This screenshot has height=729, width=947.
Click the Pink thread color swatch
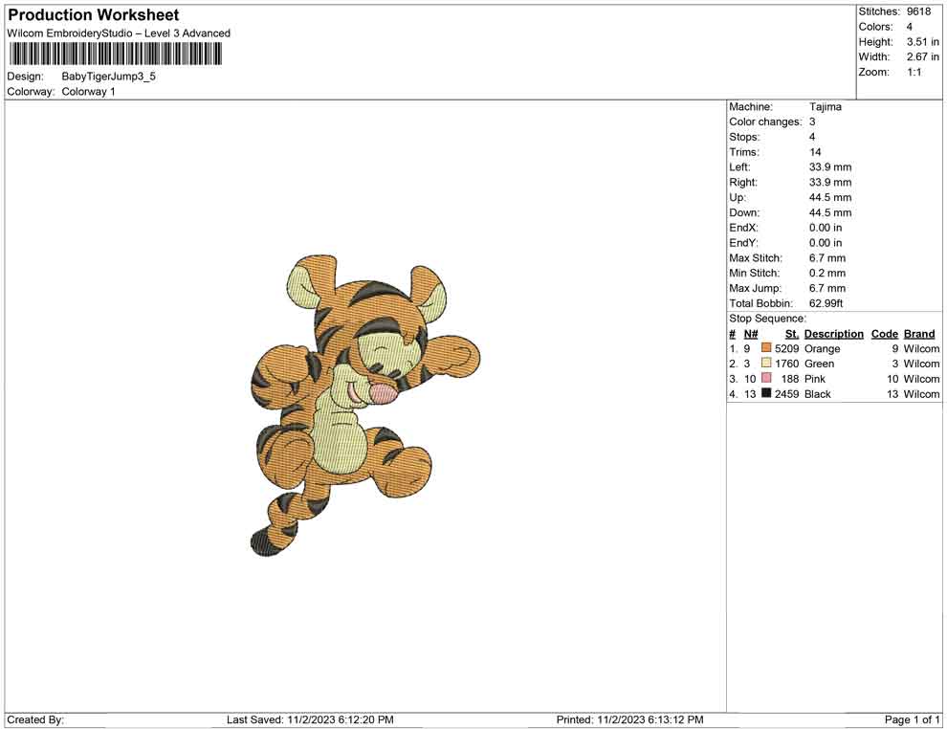[766, 378]
